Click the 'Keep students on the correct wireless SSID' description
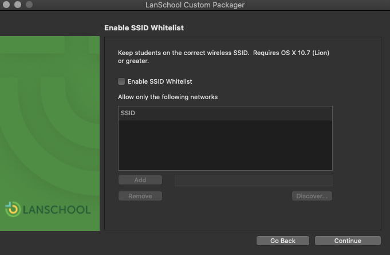390x255 pixels. (x=223, y=57)
